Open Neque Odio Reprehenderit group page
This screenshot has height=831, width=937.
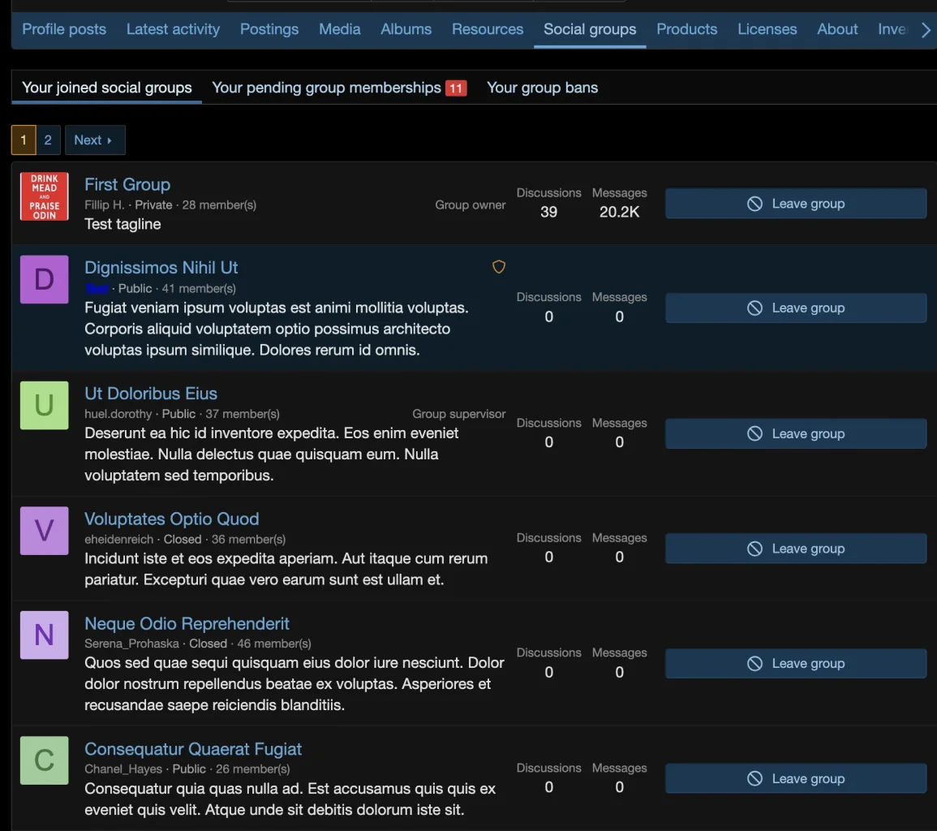187,623
